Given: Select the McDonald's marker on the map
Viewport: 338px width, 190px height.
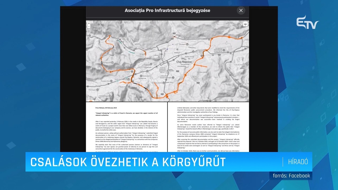Looking at the screenshot, I should 141,76.
